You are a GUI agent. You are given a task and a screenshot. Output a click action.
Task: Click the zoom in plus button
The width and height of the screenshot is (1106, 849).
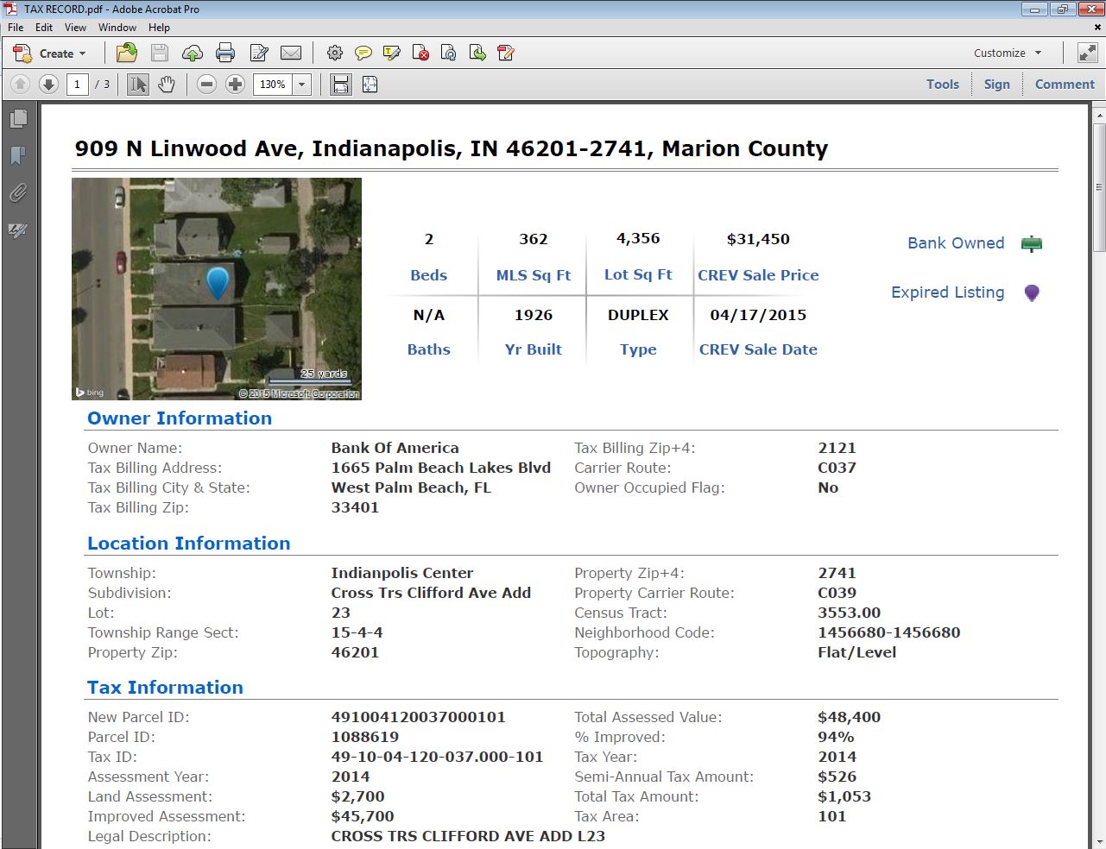(x=235, y=85)
